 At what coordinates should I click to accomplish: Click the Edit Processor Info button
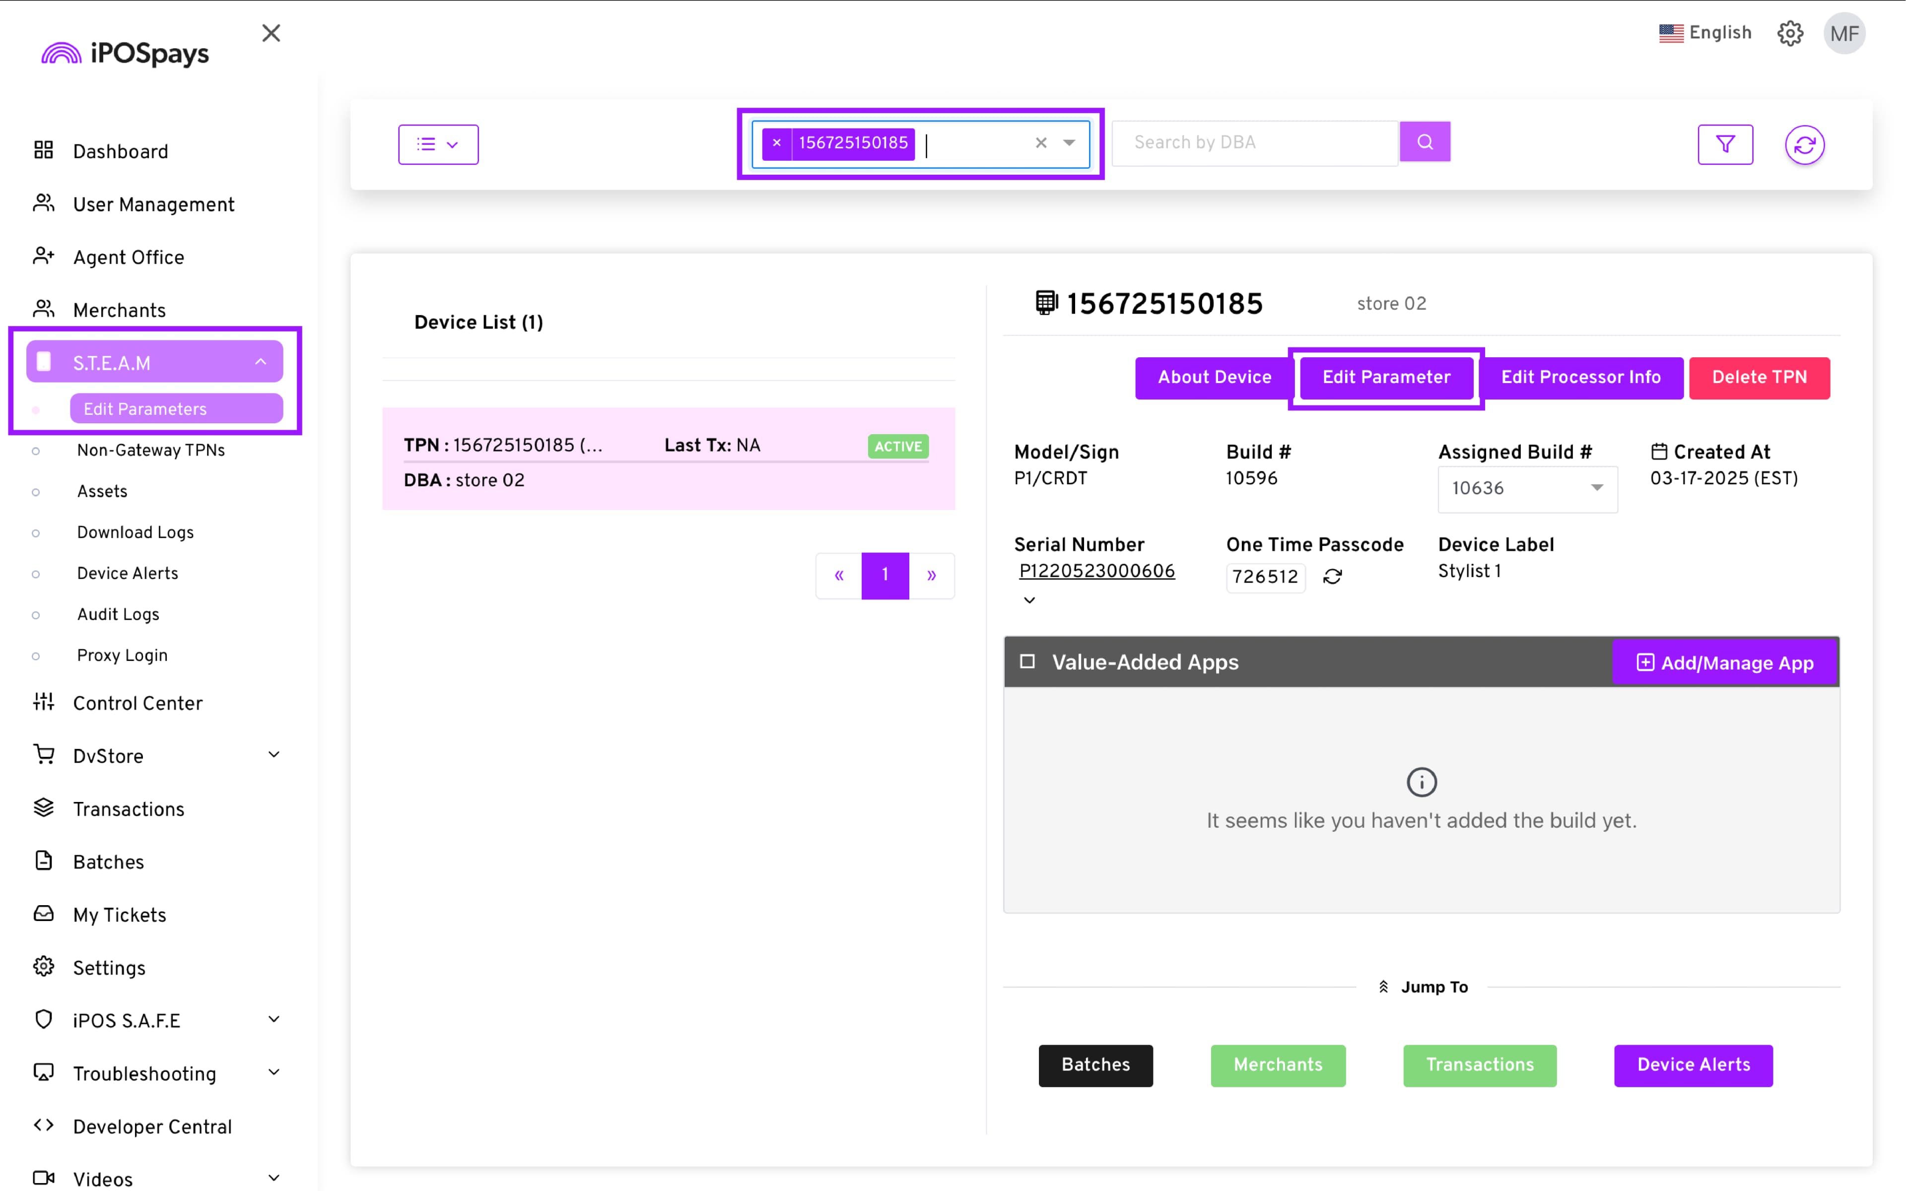1580,377
